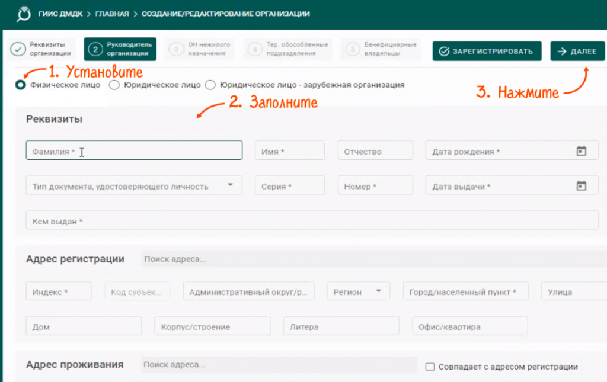Screen dimensions: 607x382
Task: Click the step 5 Бенефициарные владельцы icon
Action: (353, 49)
